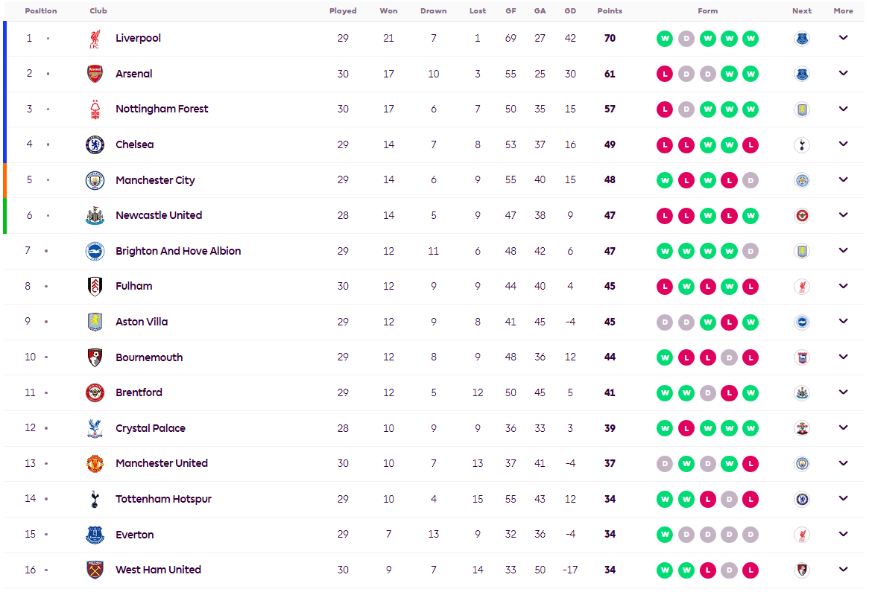
Task: Click Ipswich crest in Bournemouth's Next column
Action: tap(802, 357)
